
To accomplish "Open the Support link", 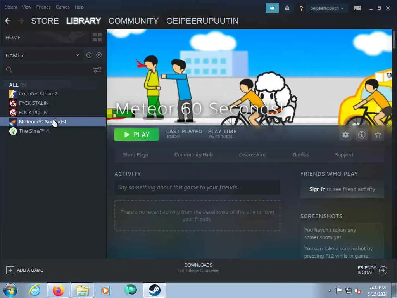I will 344,154.
